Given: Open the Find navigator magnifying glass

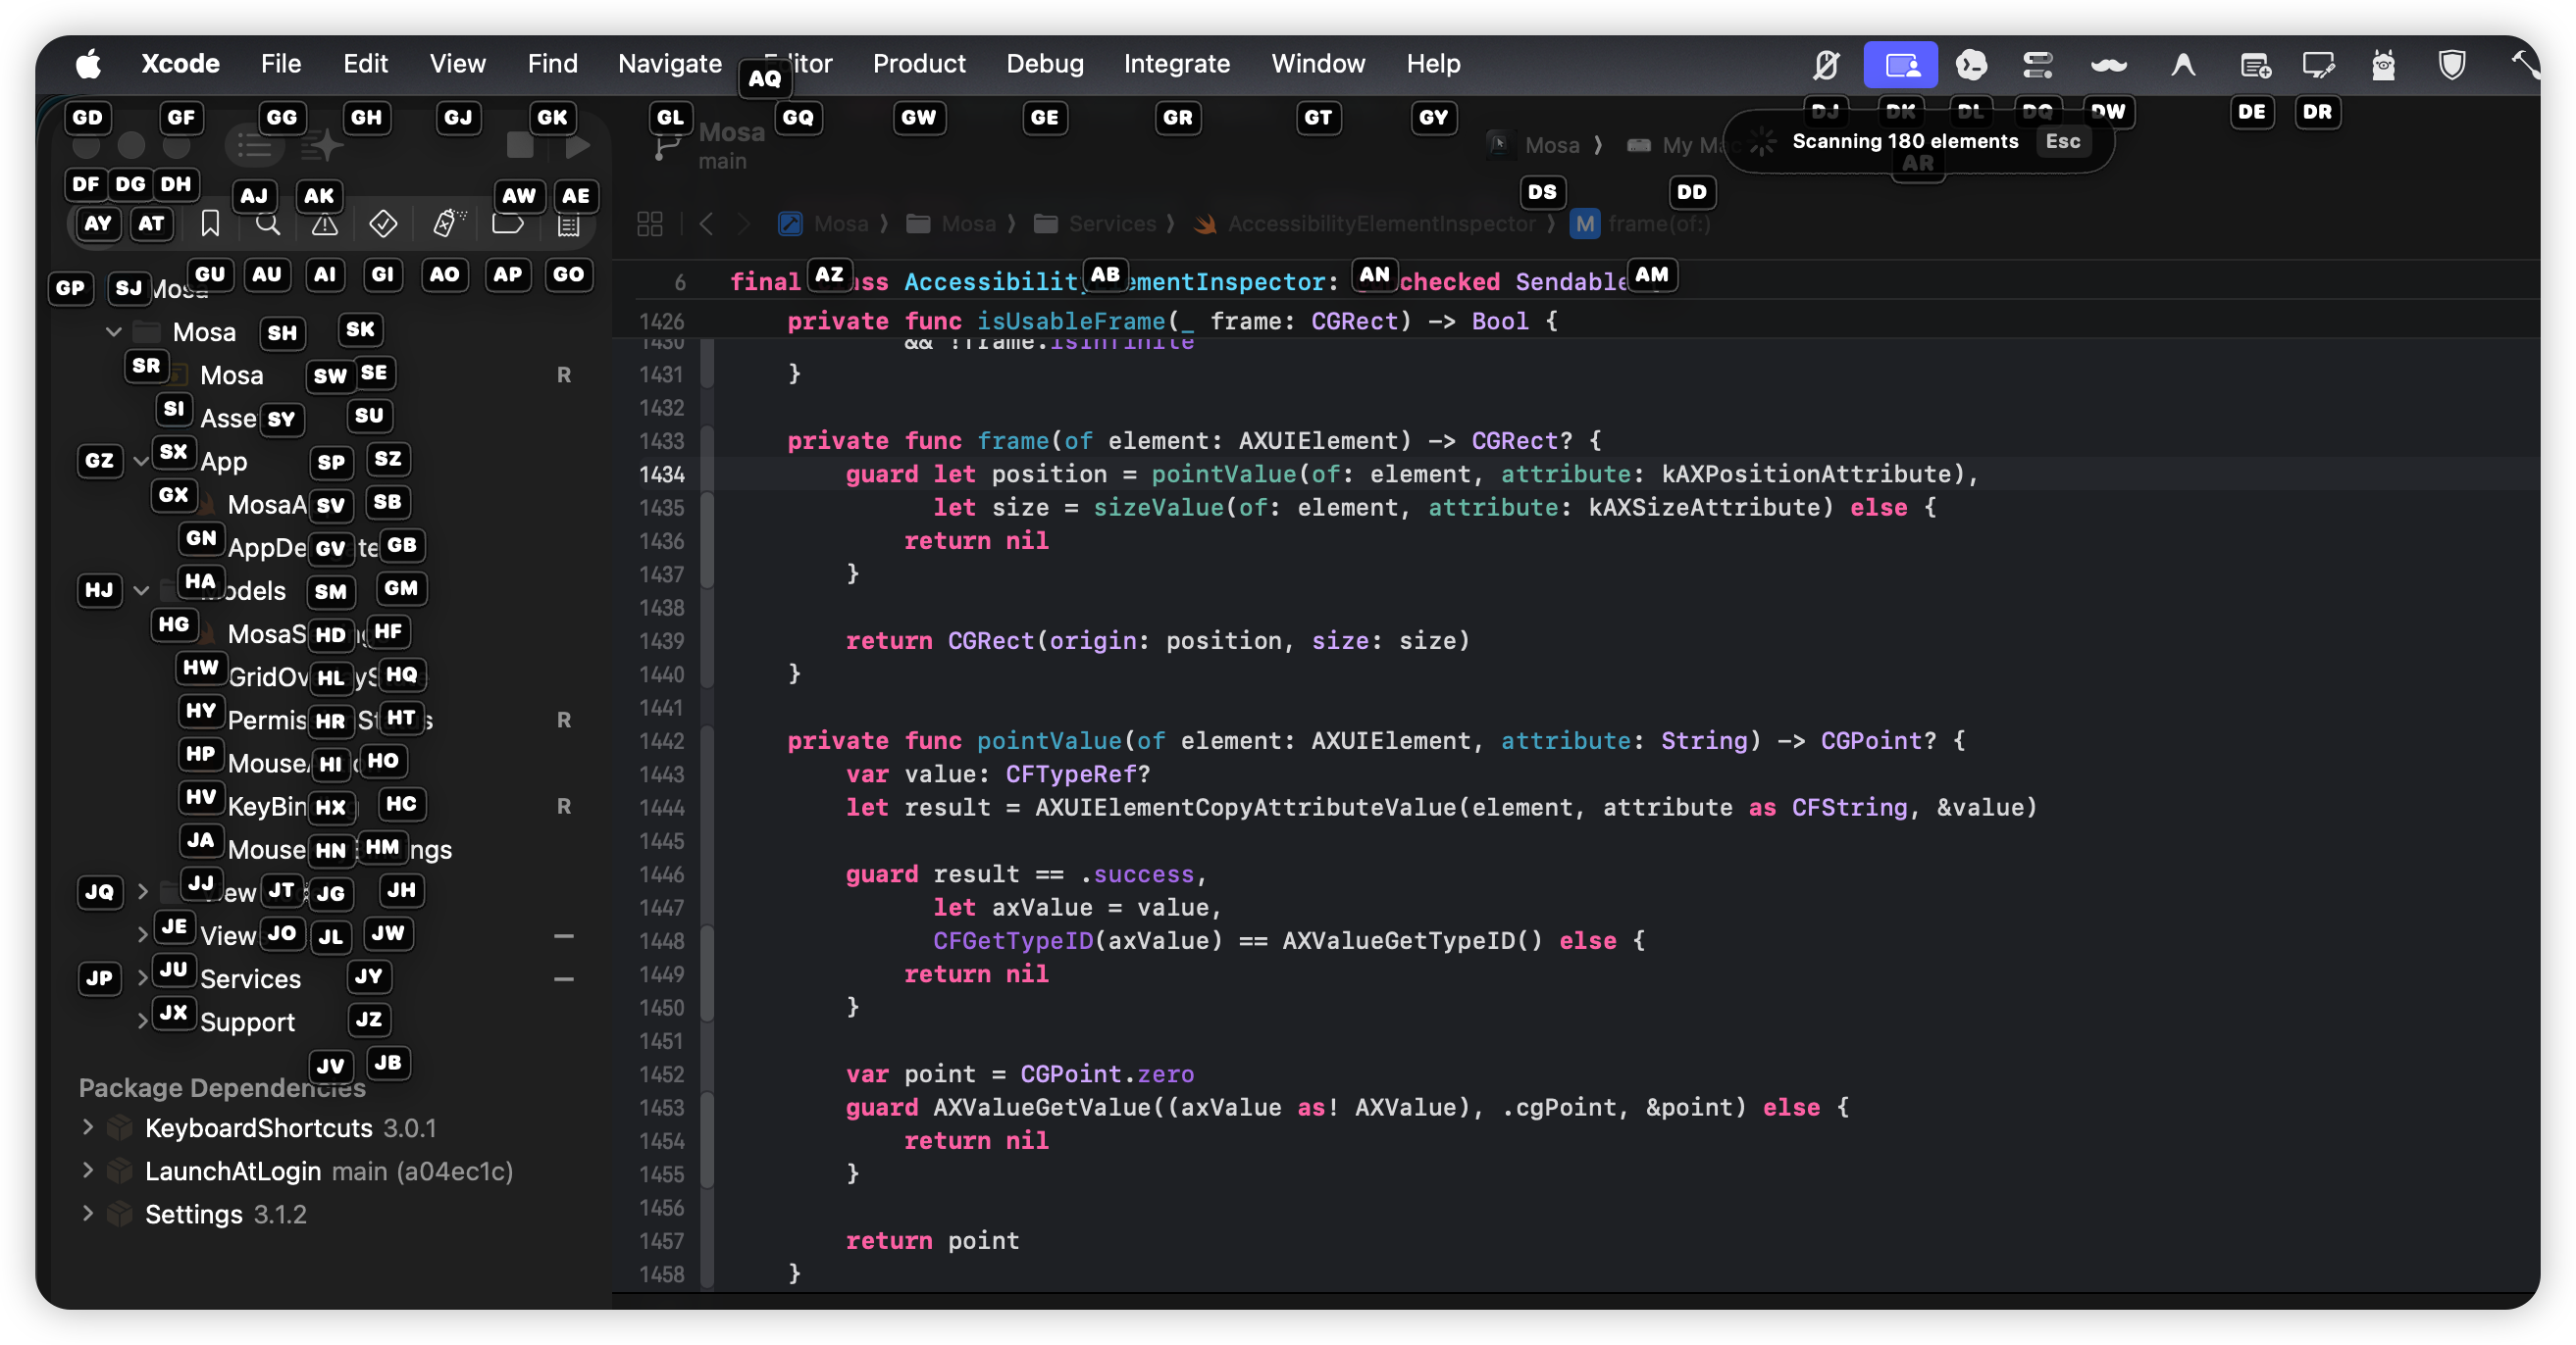Looking at the screenshot, I should pos(267,223).
